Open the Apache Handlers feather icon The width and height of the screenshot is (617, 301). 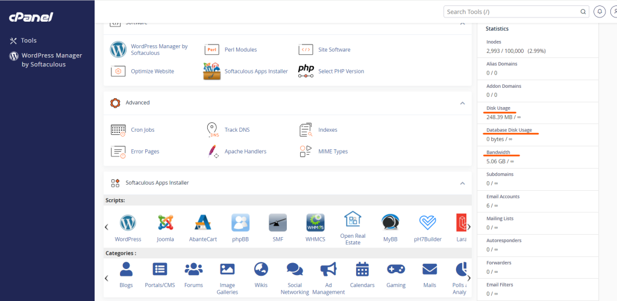coord(213,151)
